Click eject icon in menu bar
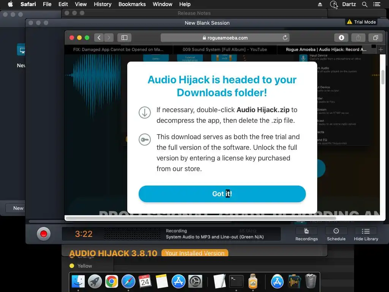 [320, 4]
